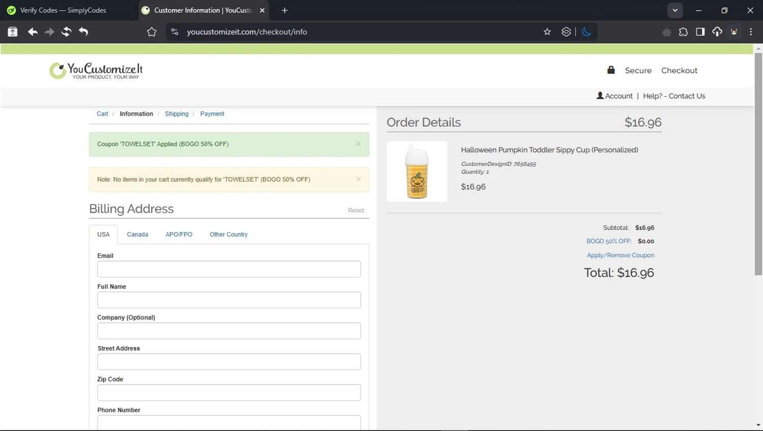This screenshot has width=763, height=431.
Task: Click the reload page icon
Action: pyautogui.click(x=66, y=32)
